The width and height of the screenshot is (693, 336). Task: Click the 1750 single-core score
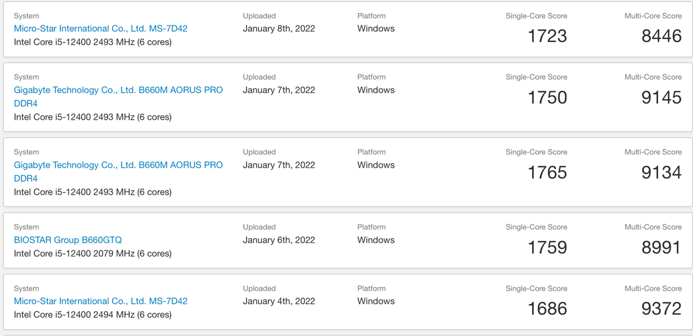547,98
